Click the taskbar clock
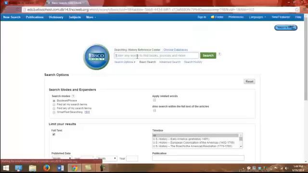 tap(298, 168)
